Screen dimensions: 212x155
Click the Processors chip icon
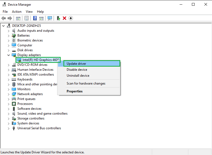tap(14, 104)
